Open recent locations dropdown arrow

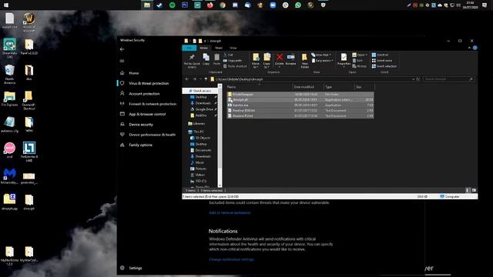click(x=200, y=79)
